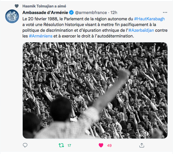
Task: Enlarge the black-and-white crowd photo
Action: click(95, 90)
